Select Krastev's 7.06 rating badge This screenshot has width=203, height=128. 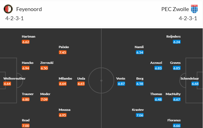pos(140,115)
